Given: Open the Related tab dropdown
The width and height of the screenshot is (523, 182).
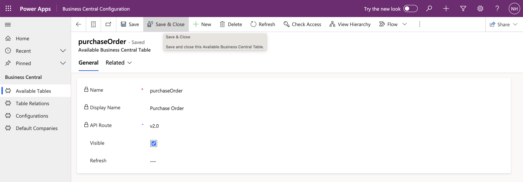Looking at the screenshot, I should [119, 63].
